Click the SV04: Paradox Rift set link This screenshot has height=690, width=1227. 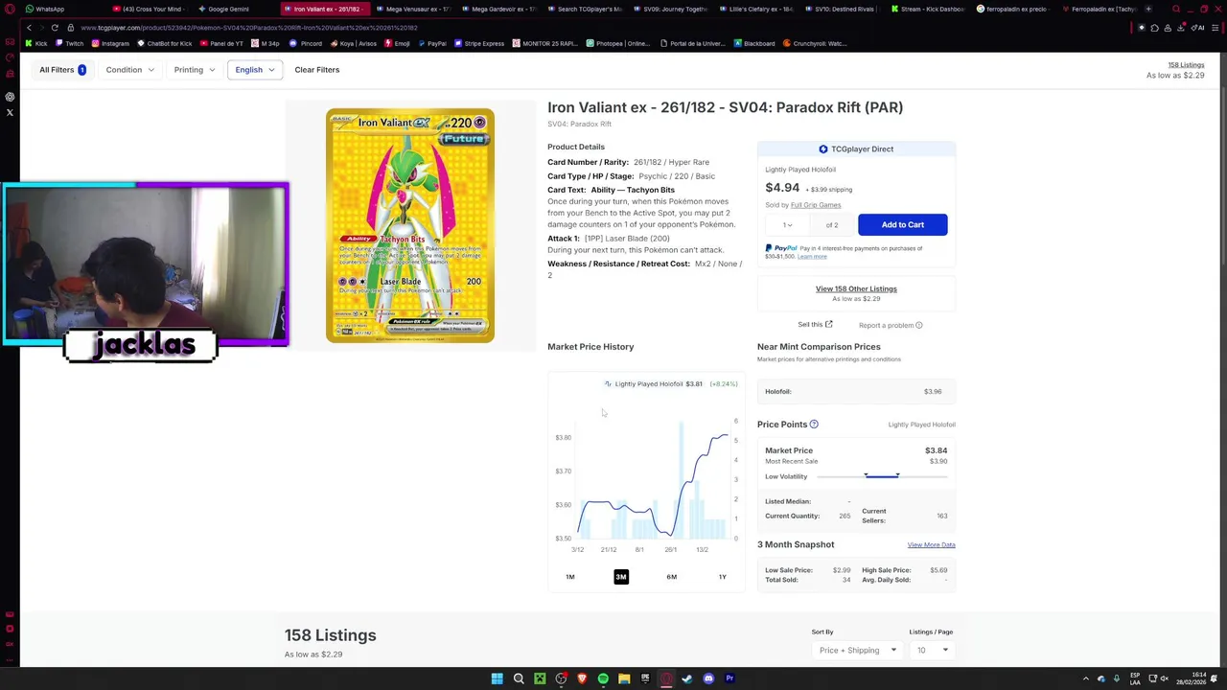tap(579, 125)
